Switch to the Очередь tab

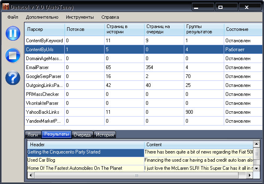(82, 135)
